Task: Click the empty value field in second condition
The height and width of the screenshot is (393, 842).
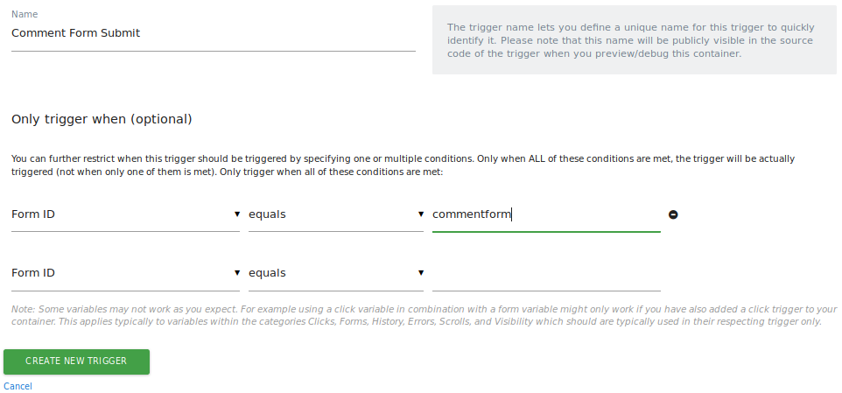Action: [x=545, y=273]
